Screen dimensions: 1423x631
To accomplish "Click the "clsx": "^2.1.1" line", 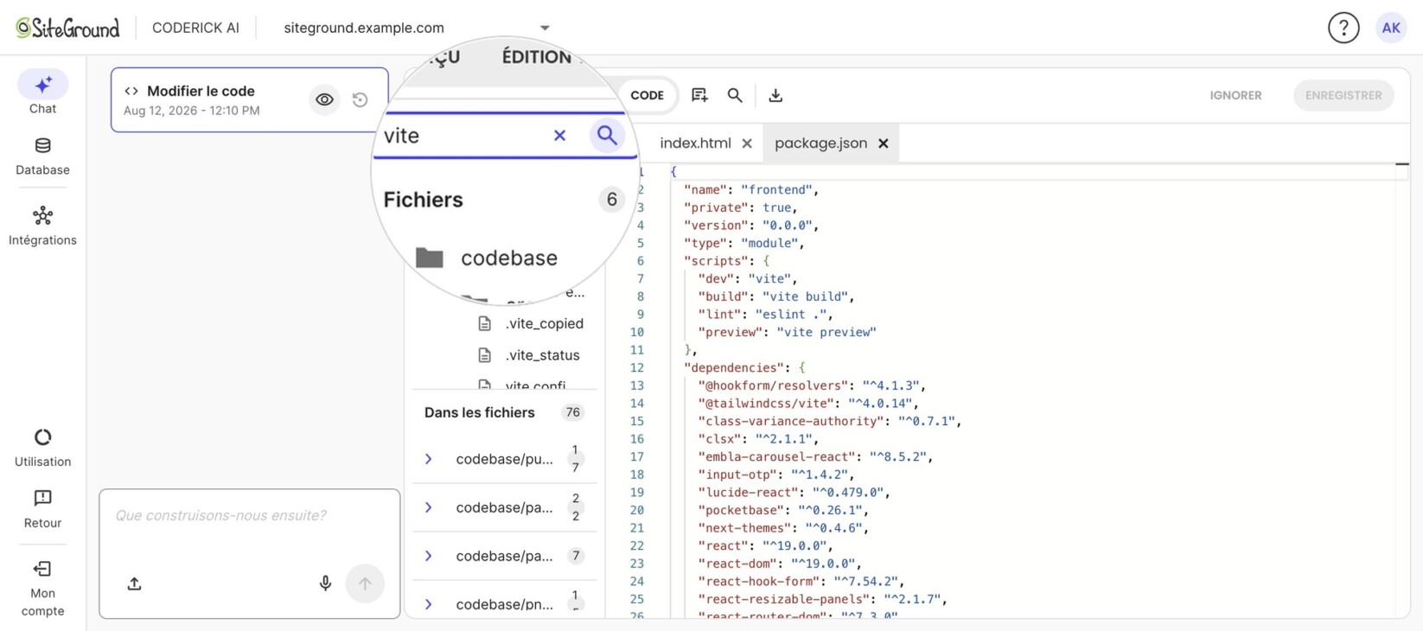I will [757, 439].
